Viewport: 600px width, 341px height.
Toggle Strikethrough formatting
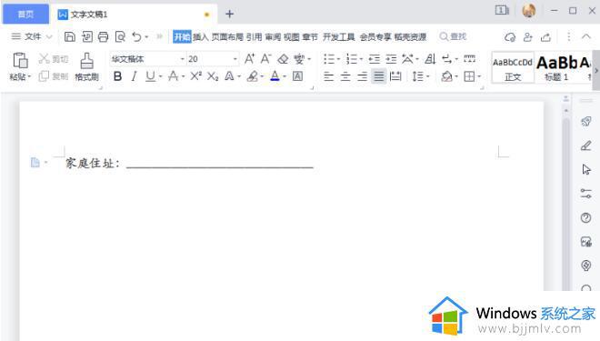point(174,76)
